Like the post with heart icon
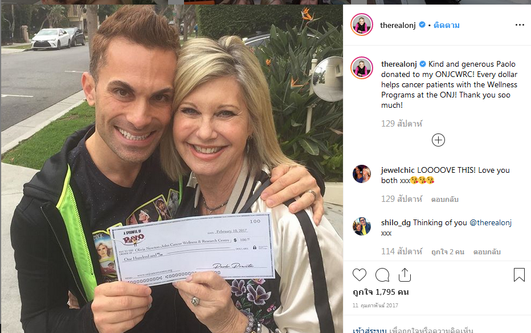Screen dimensions: 531x333 (x=360, y=275)
